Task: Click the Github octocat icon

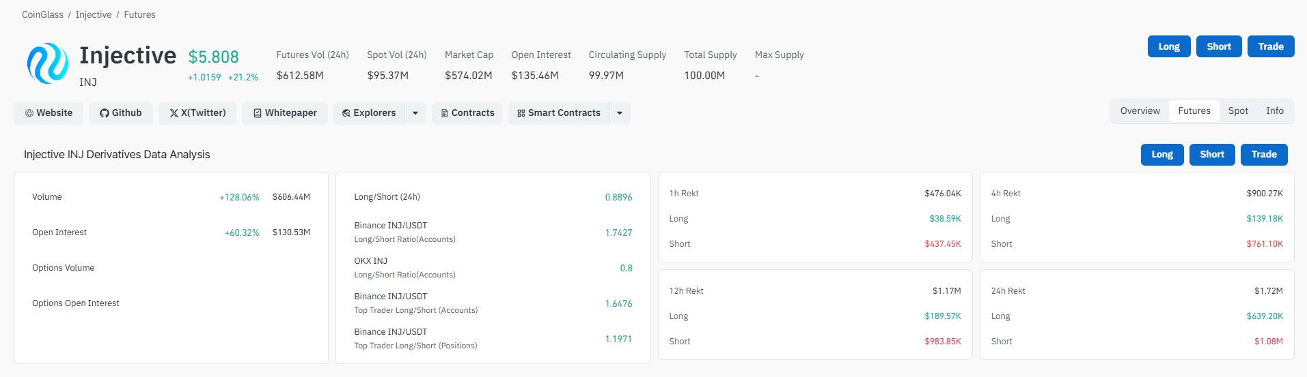Action: tap(105, 113)
